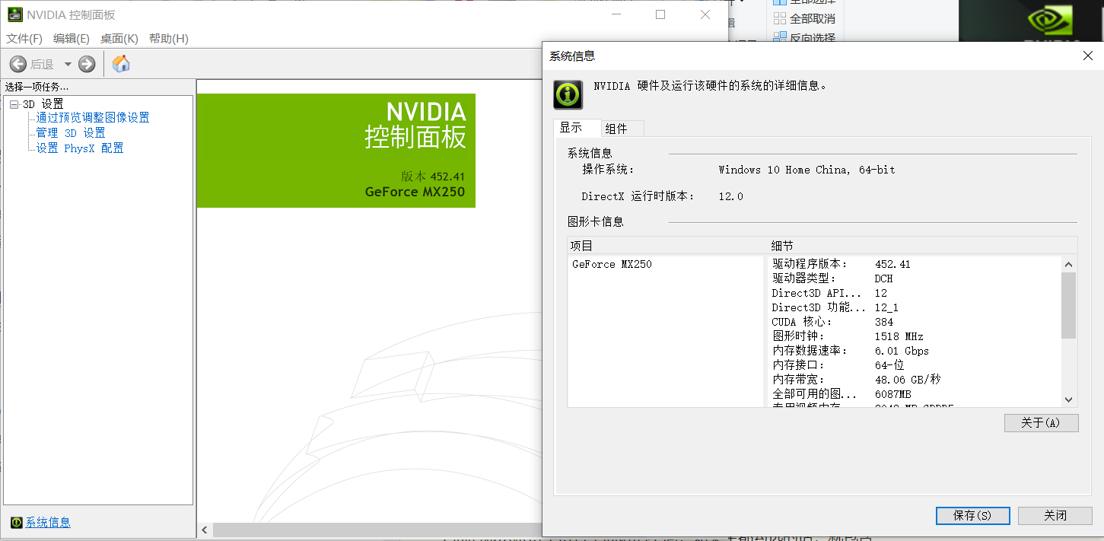Click scroll-down arrow in details list
Viewport: 1104px width, 541px height.
pyautogui.click(x=1068, y=399)
